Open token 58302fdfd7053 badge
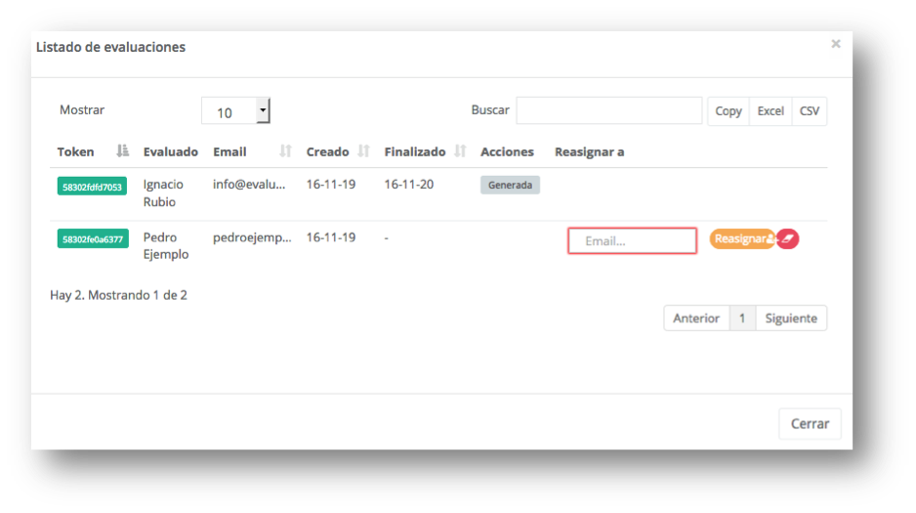Screen dimensions: 916x513 [93, 187]
